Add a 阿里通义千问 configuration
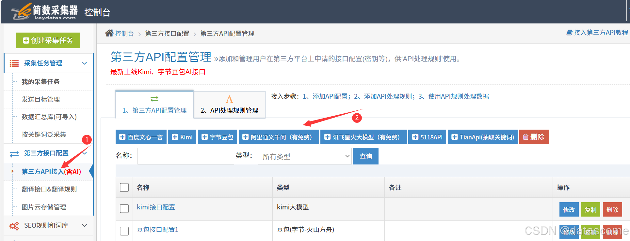This screenshot has width=630, height=241. 279,137
